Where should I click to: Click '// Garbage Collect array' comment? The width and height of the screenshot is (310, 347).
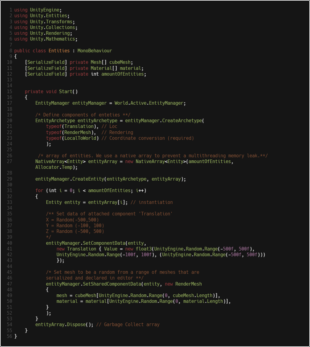tap(128, 324)
